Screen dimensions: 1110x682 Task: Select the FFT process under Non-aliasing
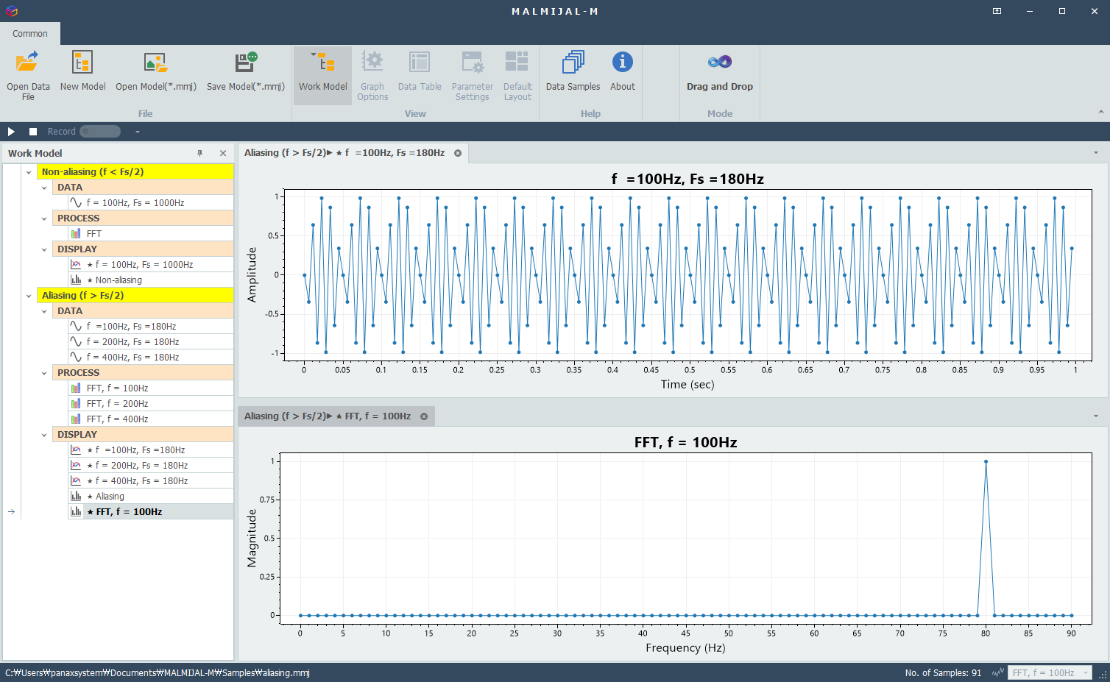(151, 233)
